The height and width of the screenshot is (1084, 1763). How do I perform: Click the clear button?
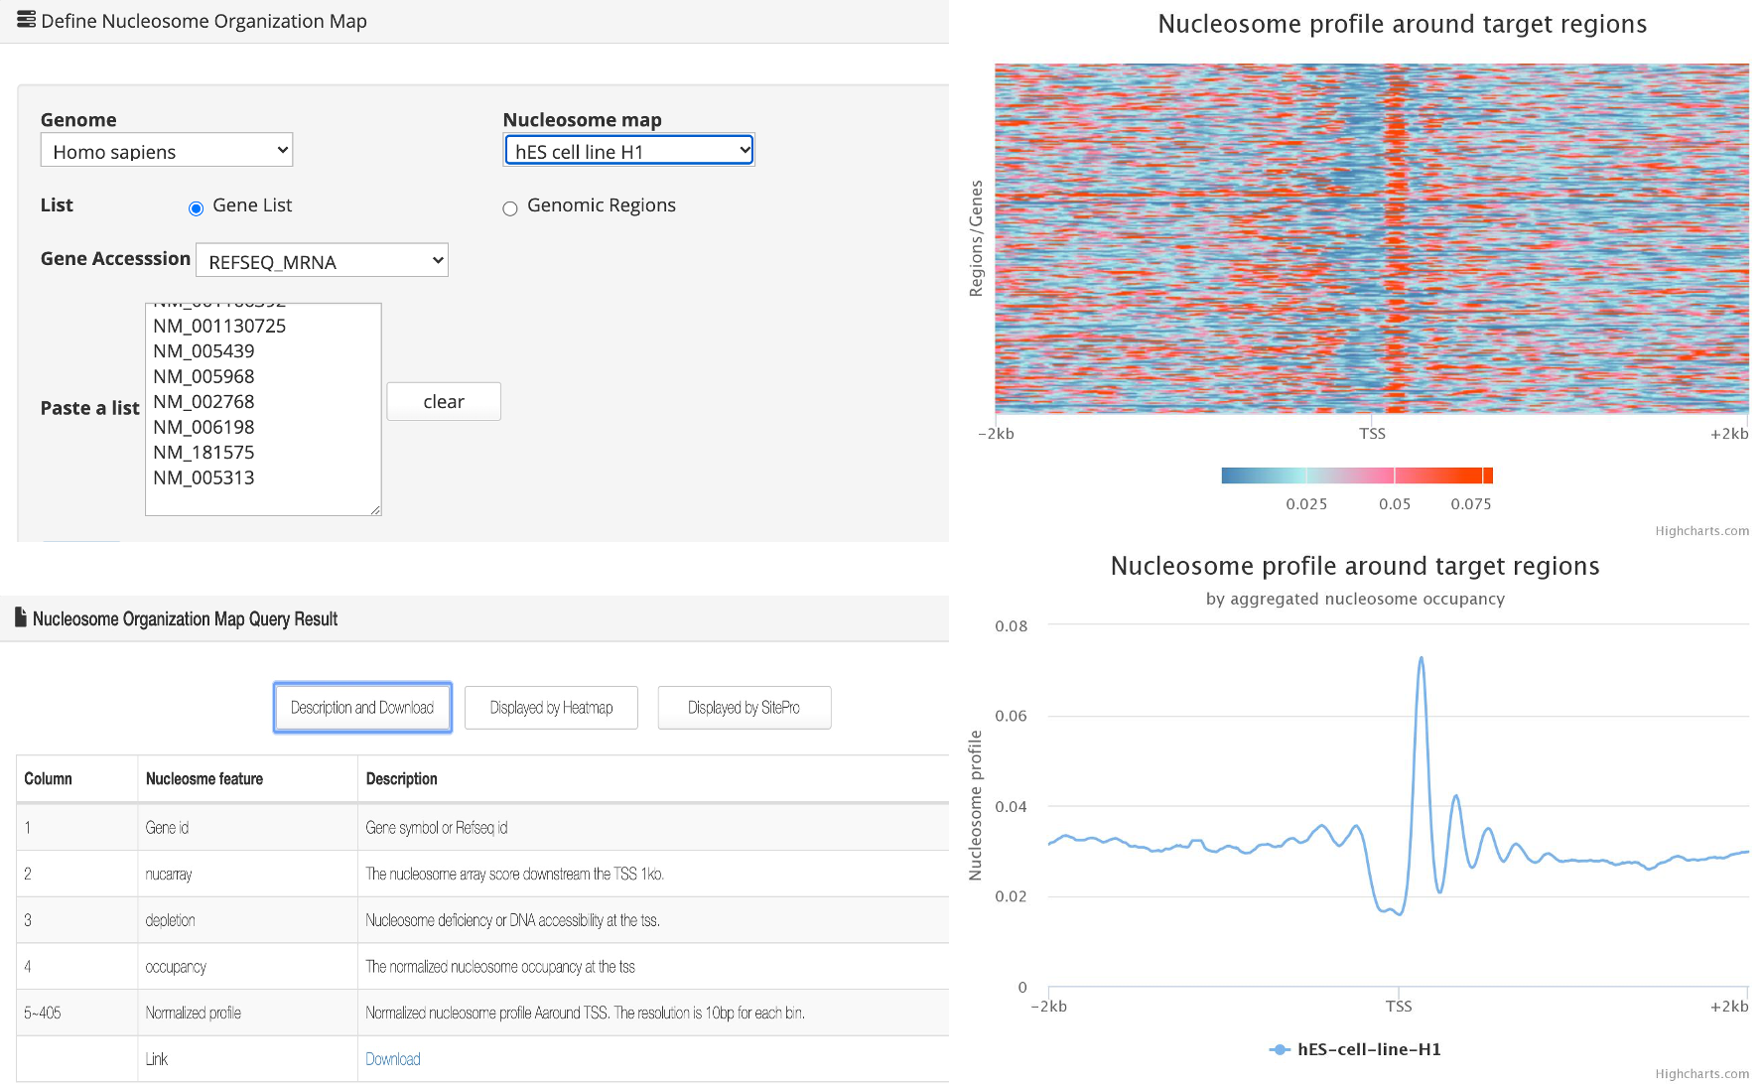444,401
